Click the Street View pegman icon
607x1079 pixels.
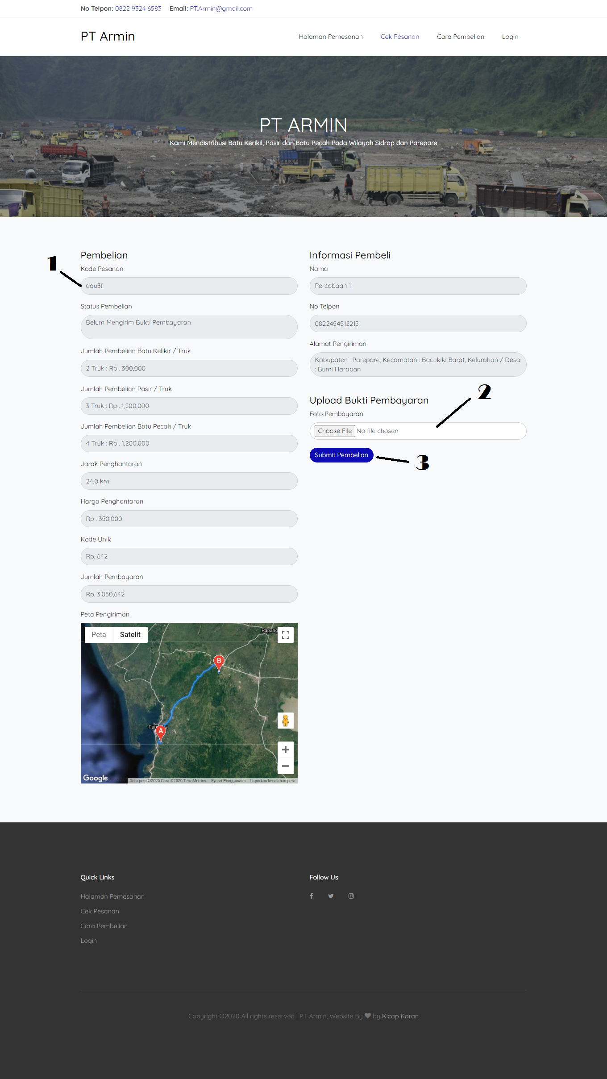[x=286, y=720]
